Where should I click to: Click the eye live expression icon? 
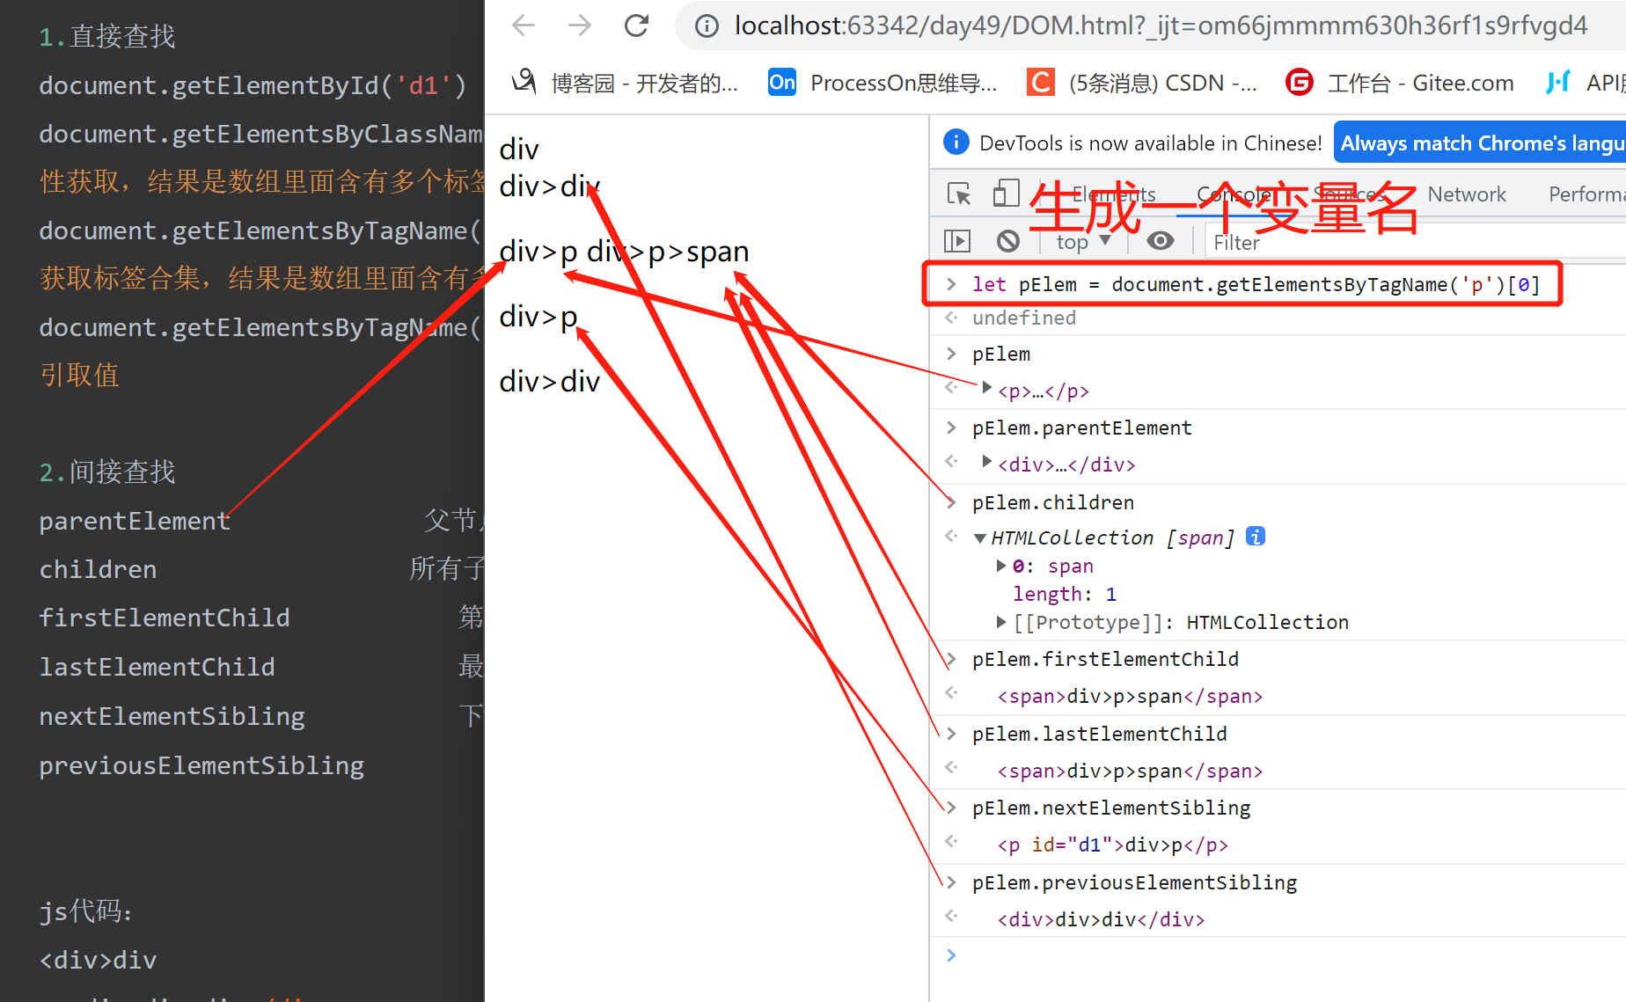click(x=1161, y=241)
